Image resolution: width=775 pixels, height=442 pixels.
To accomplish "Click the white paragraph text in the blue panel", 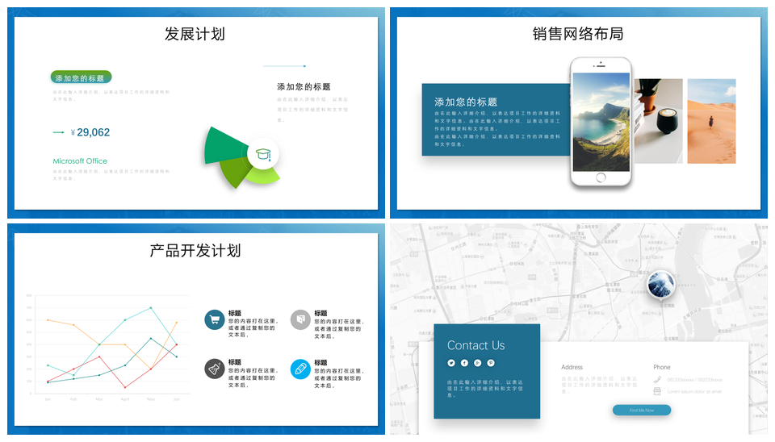I will click(x=497, y=129).
